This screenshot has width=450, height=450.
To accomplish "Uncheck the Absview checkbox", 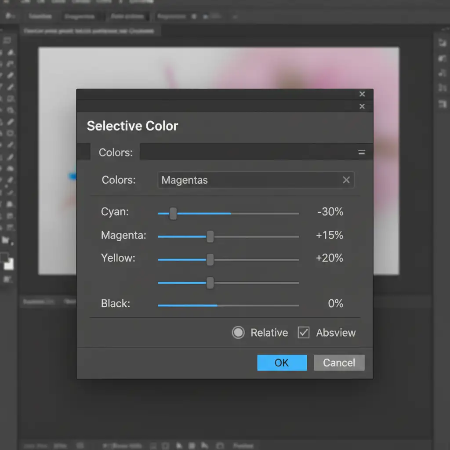I will [x=304, y=333].
